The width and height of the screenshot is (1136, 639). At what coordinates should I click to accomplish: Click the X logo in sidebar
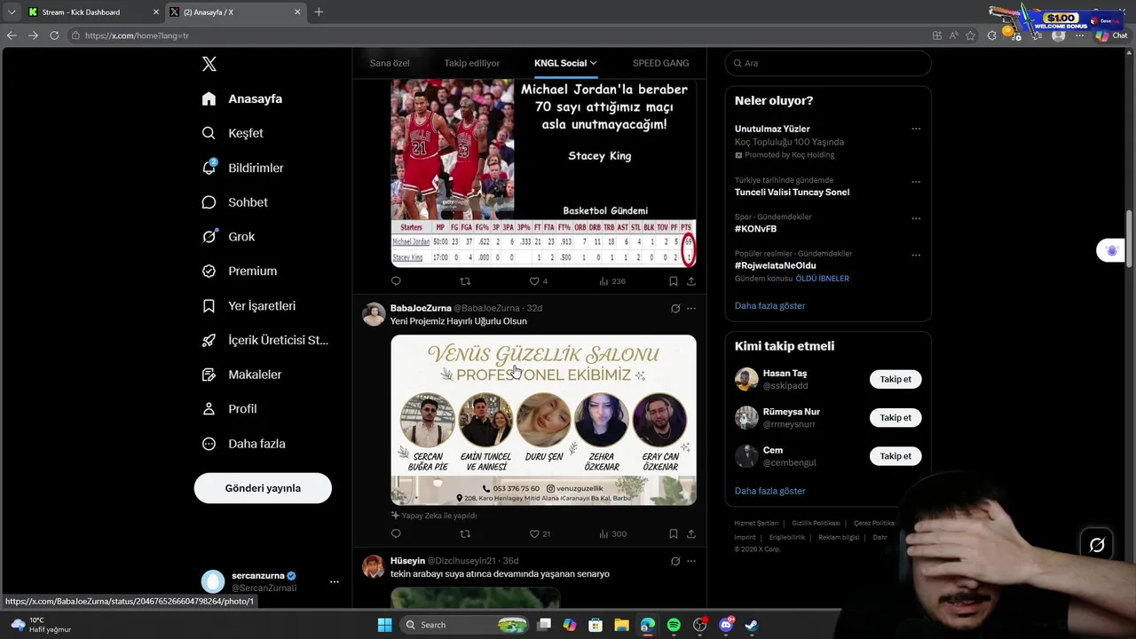point(209,64)
